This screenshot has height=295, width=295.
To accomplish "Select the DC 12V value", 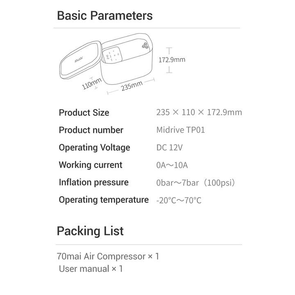I will 169,147.
